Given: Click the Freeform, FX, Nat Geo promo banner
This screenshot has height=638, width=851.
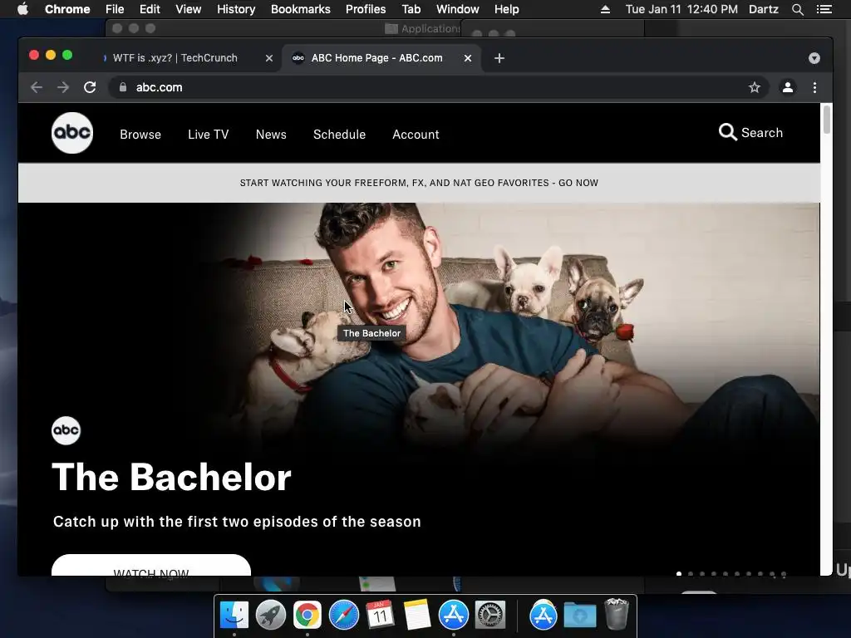Looking at the screenshot, I should pos(419,183).
